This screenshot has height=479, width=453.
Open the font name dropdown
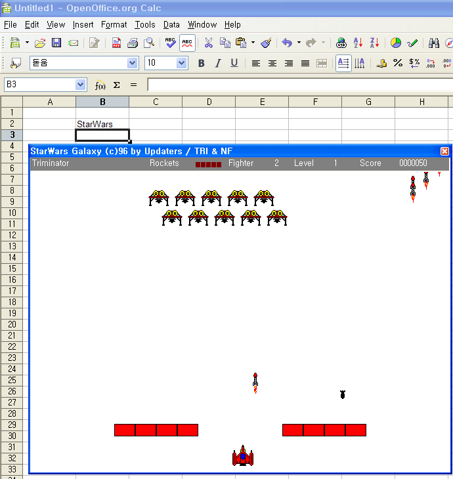pyautogui.click(x=132, y=63)
